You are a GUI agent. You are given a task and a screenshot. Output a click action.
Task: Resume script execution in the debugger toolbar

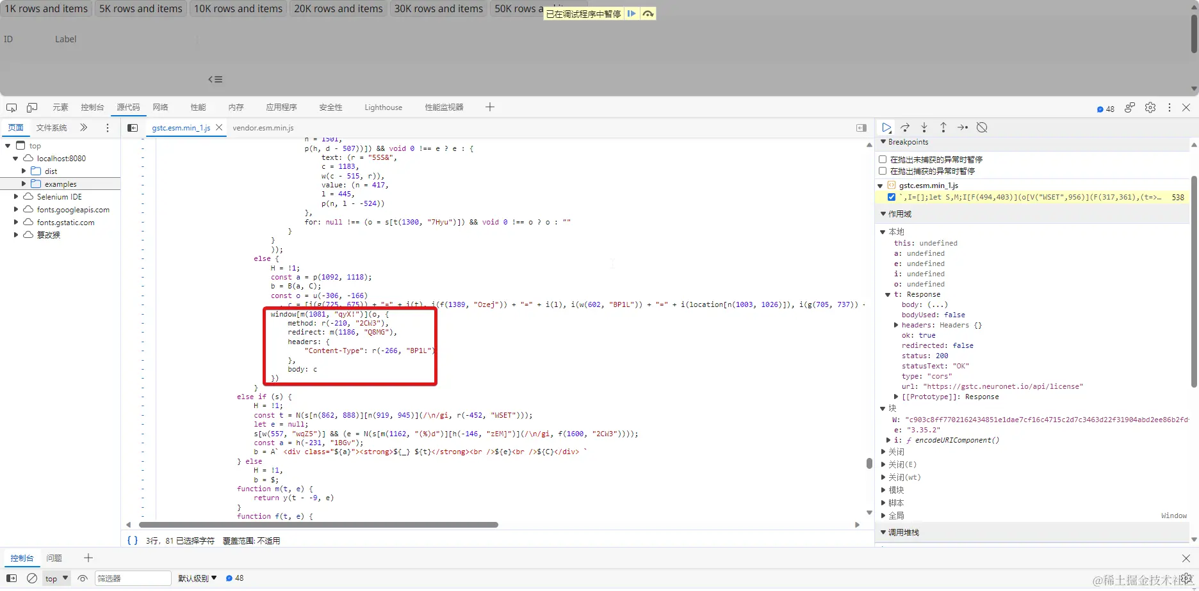point(886,127)
